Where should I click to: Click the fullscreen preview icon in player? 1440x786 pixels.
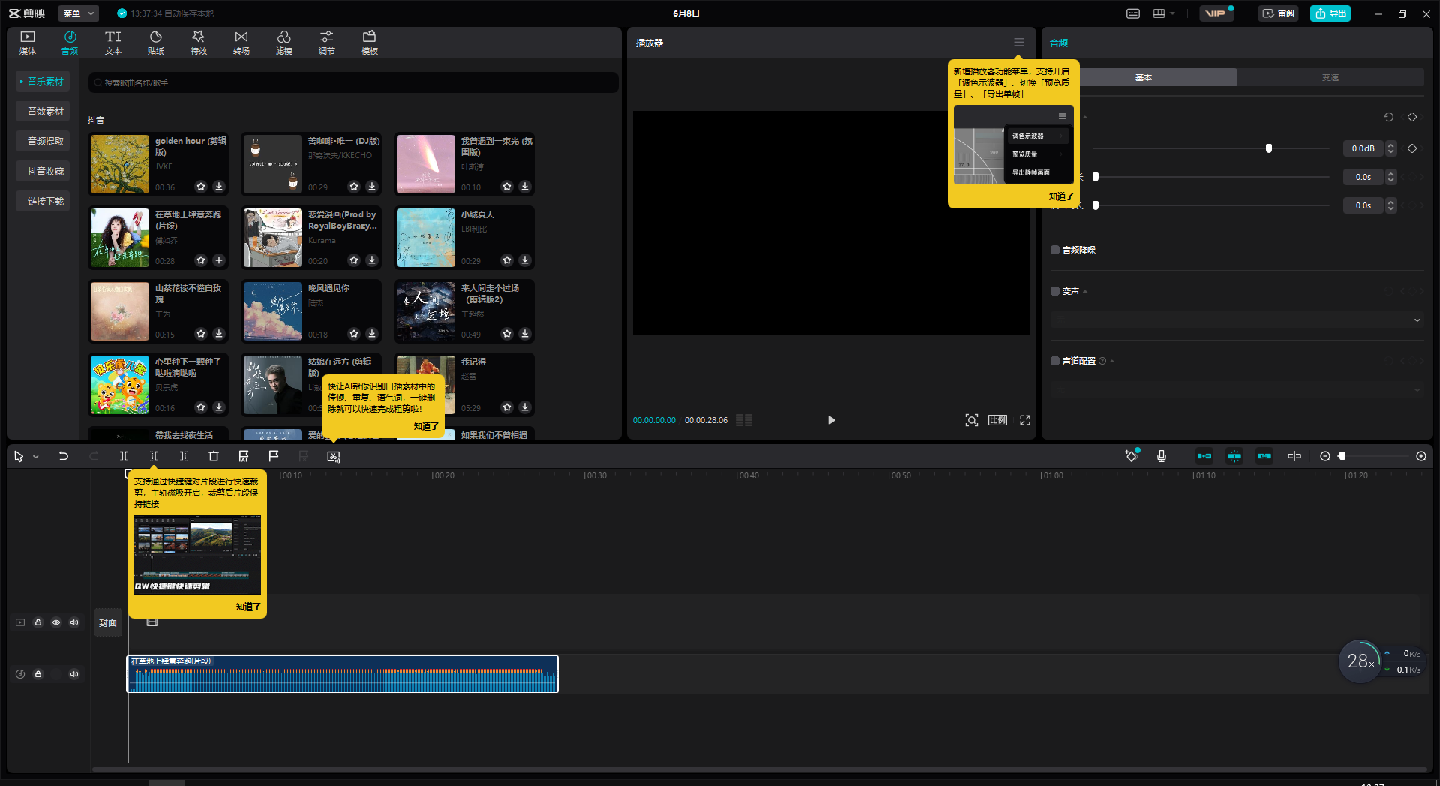click(1025, 420)
